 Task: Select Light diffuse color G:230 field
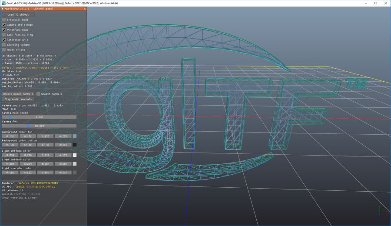tap(28, 155)
